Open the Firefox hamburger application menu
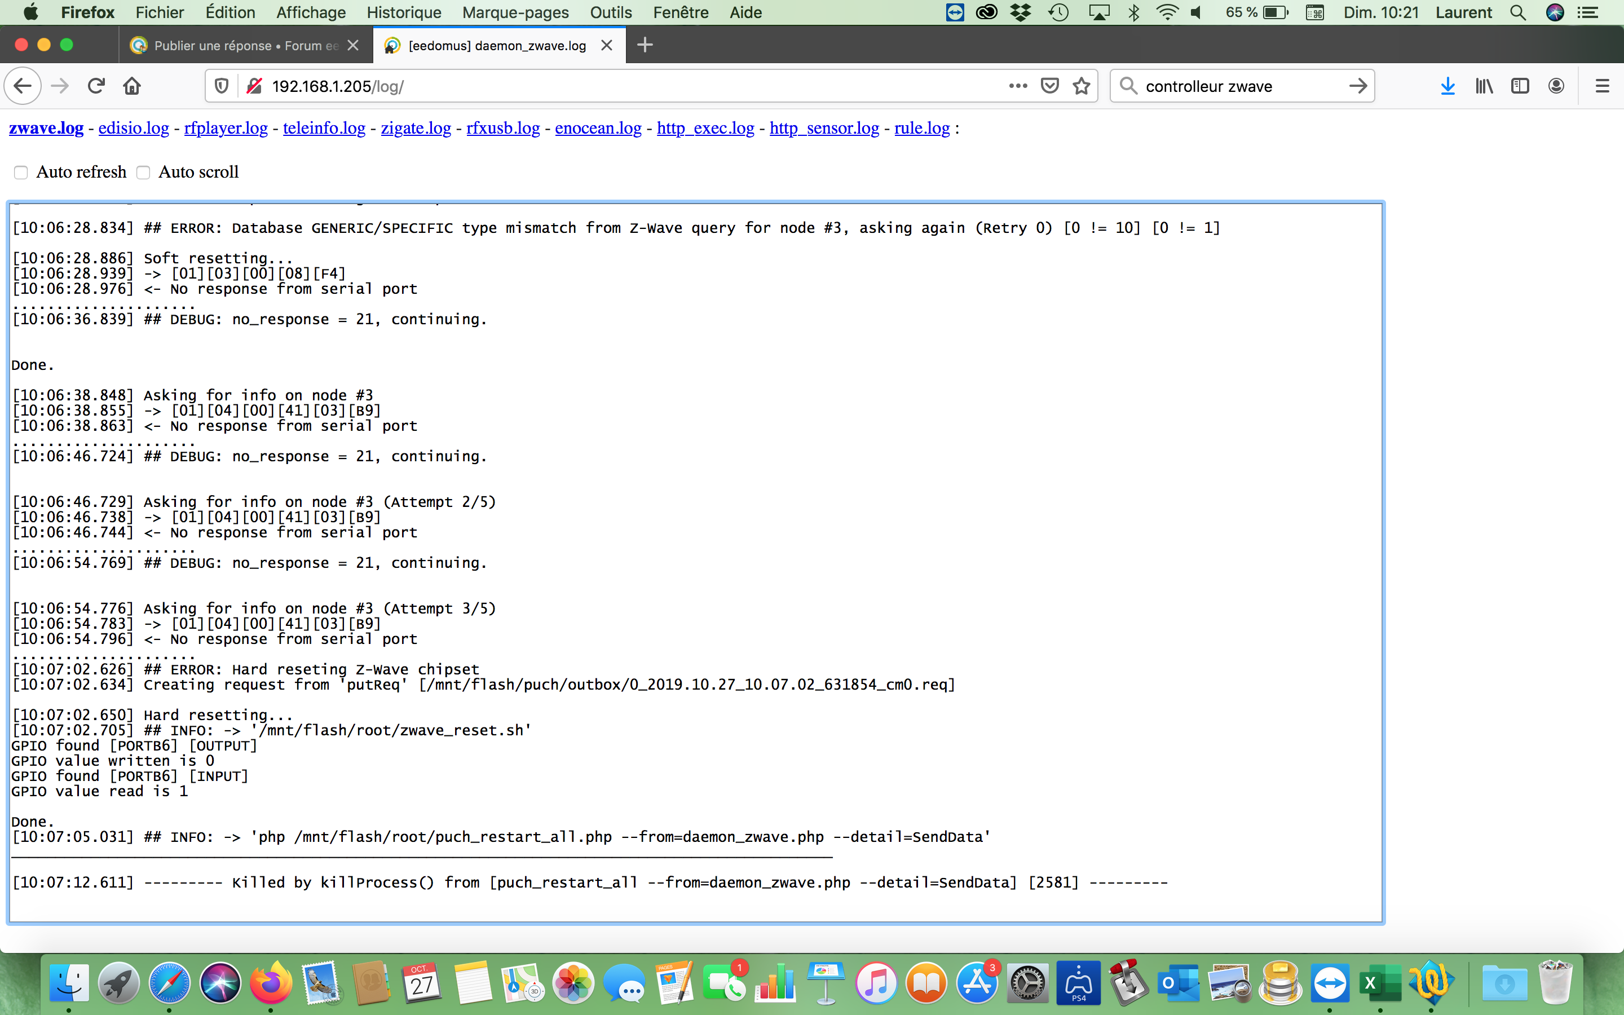The width and height of the screenshot is (1624, 1015). [x=1602, y=86]
